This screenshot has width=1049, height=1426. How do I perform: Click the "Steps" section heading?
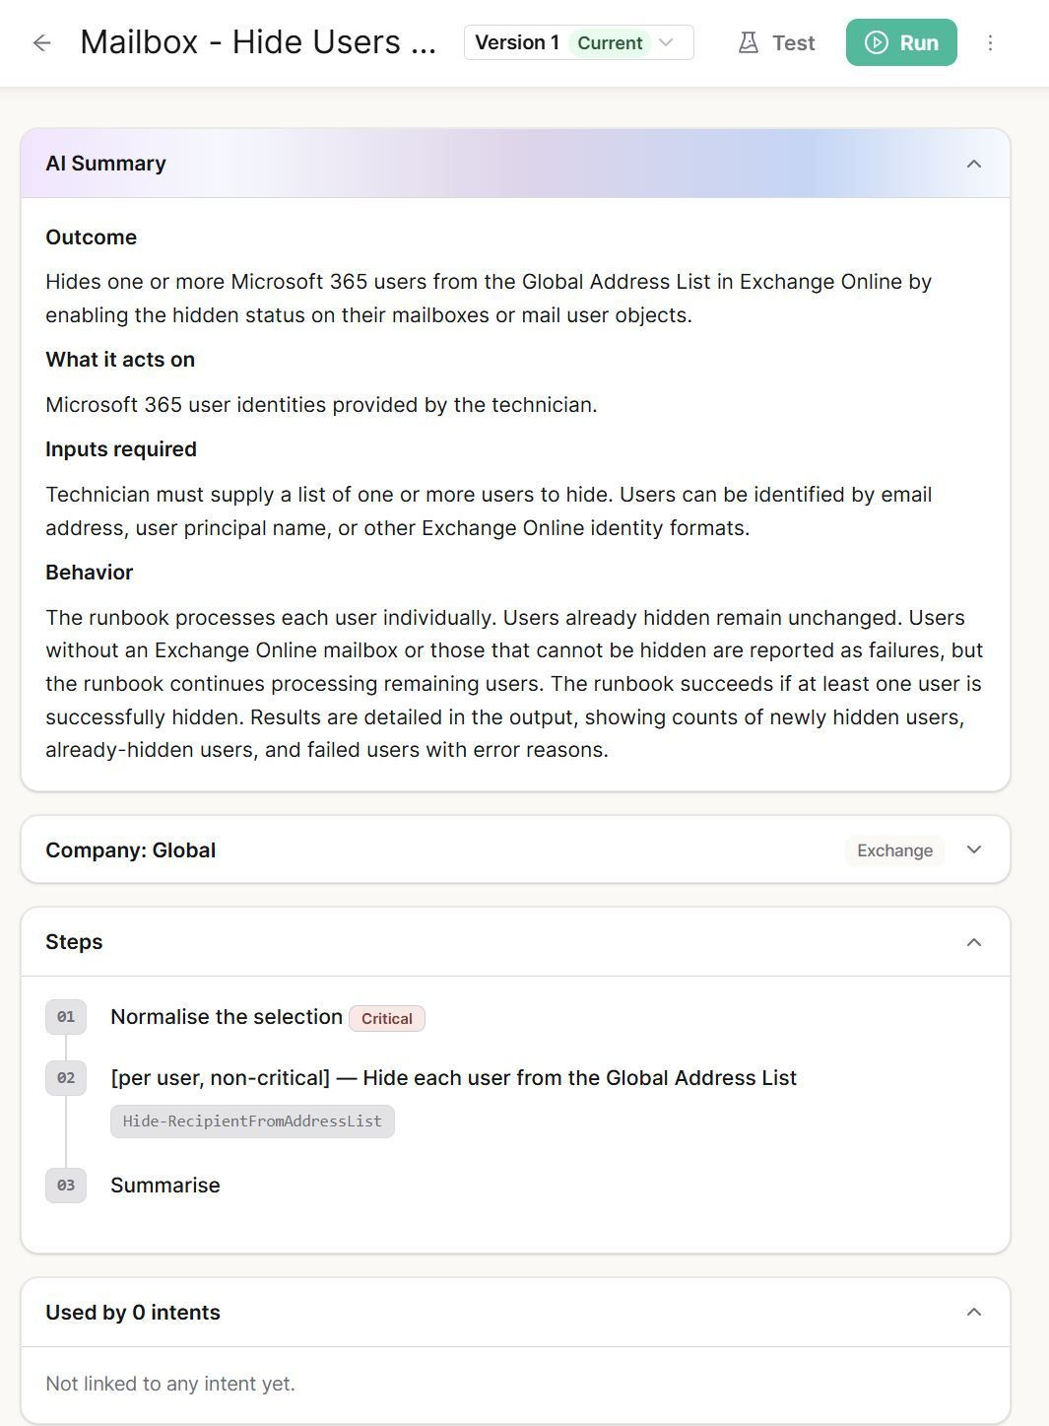74,942
